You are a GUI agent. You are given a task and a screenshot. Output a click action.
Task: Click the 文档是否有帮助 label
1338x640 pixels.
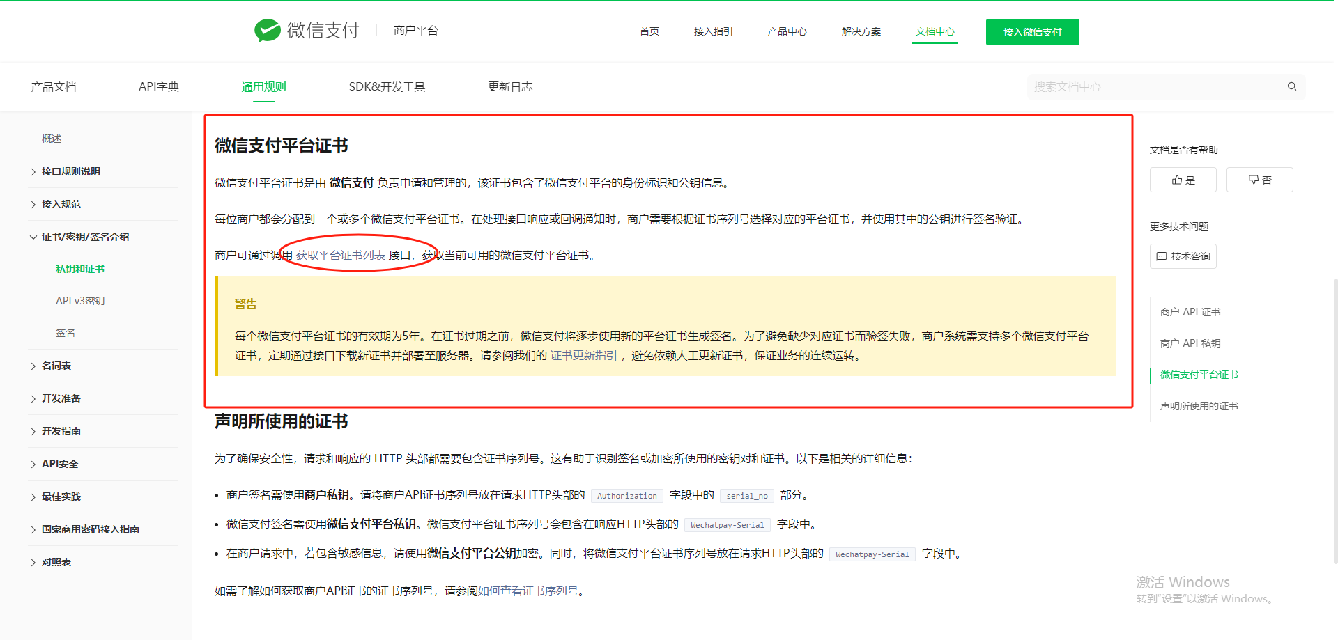coord(1184,150)
